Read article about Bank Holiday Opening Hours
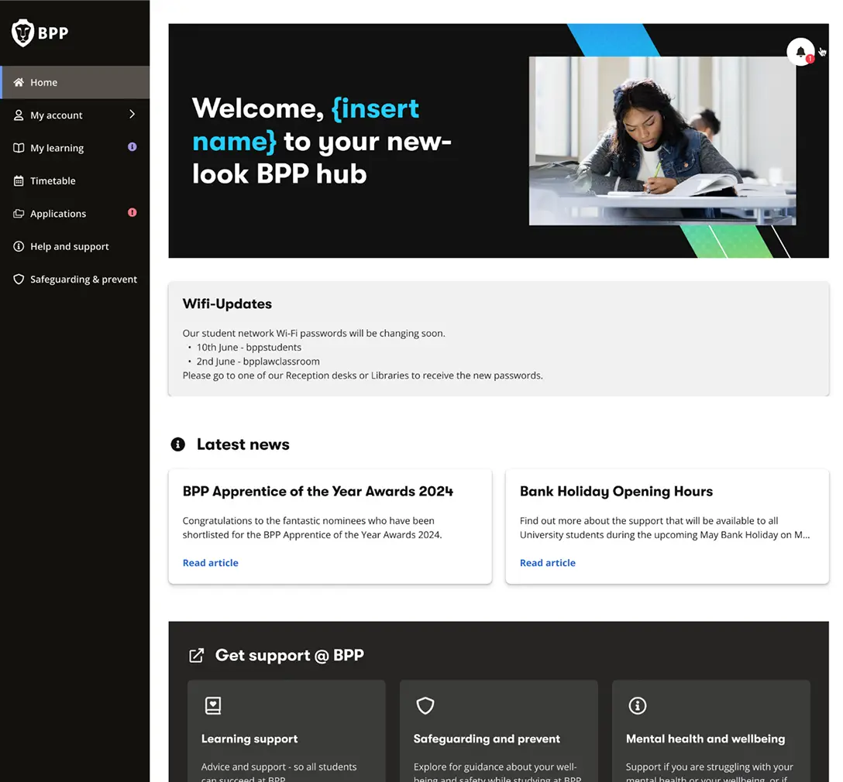The image size is (843, 782). click(x=547, y=562)
